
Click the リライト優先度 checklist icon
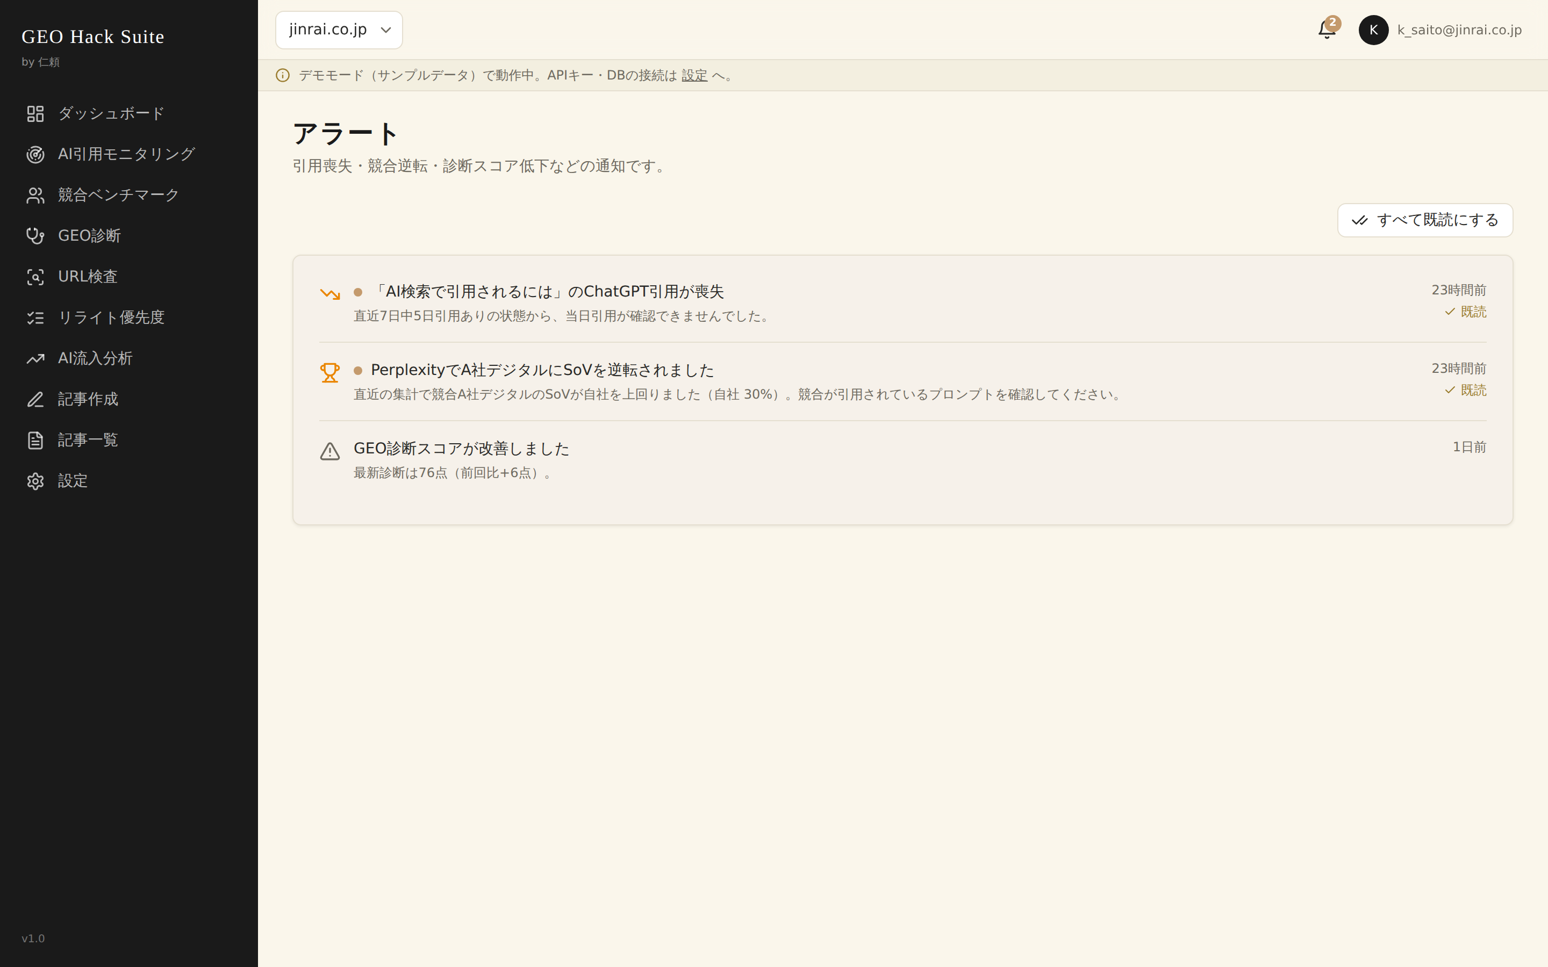pyautogui.click(x=35, y=318)
